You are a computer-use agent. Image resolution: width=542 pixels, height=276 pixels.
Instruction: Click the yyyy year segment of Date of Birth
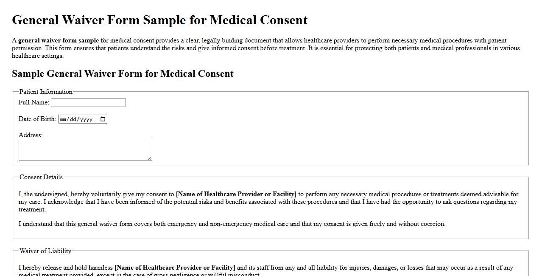click(x=87, y=119)
